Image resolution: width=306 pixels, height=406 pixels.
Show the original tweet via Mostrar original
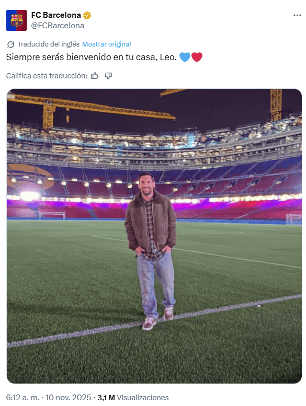(107, 44)
